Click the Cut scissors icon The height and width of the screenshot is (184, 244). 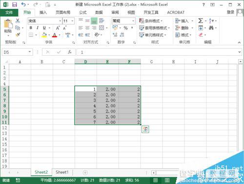[x=18, y=21]
